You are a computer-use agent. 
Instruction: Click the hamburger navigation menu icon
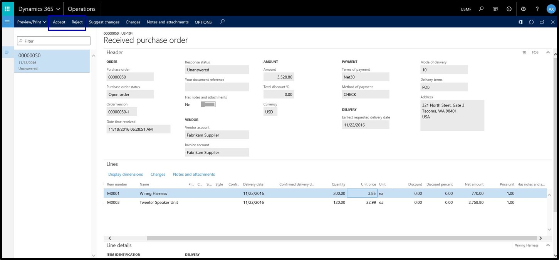7,22
